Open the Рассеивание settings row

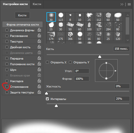click(x=22, y=36)
